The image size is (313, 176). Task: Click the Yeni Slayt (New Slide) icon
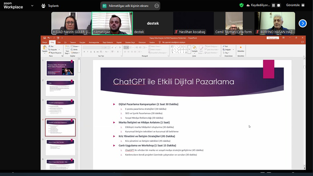pos(68,48)
